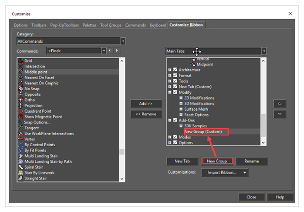Select the No Snap icon
This screenshot has height=212, width=304.
point(20,89)
